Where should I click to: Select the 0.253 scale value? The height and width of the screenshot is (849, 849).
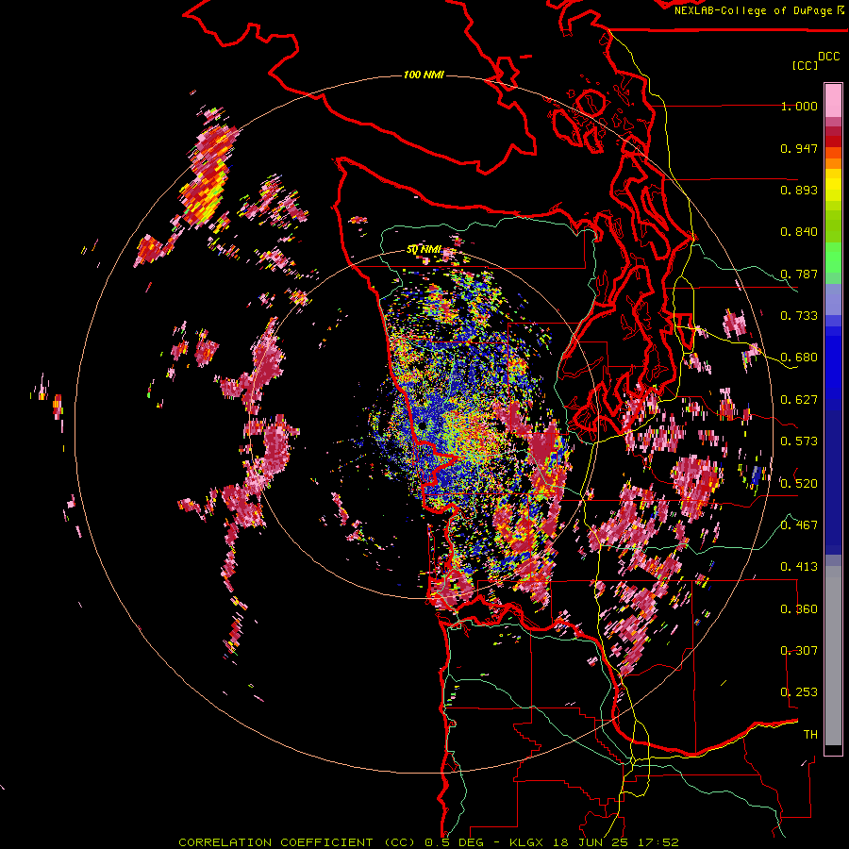click(799, 692)
